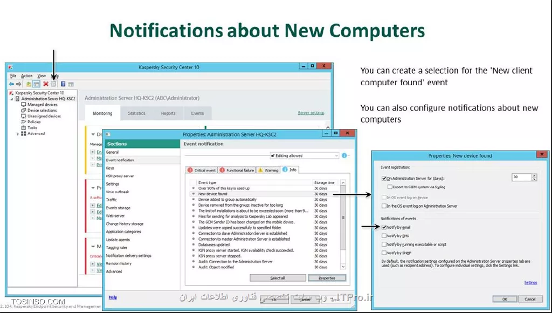Enable the Notify by SNMP checkbox
The width and height of the screenshot is (552, 313).
[x=384, y=253]
